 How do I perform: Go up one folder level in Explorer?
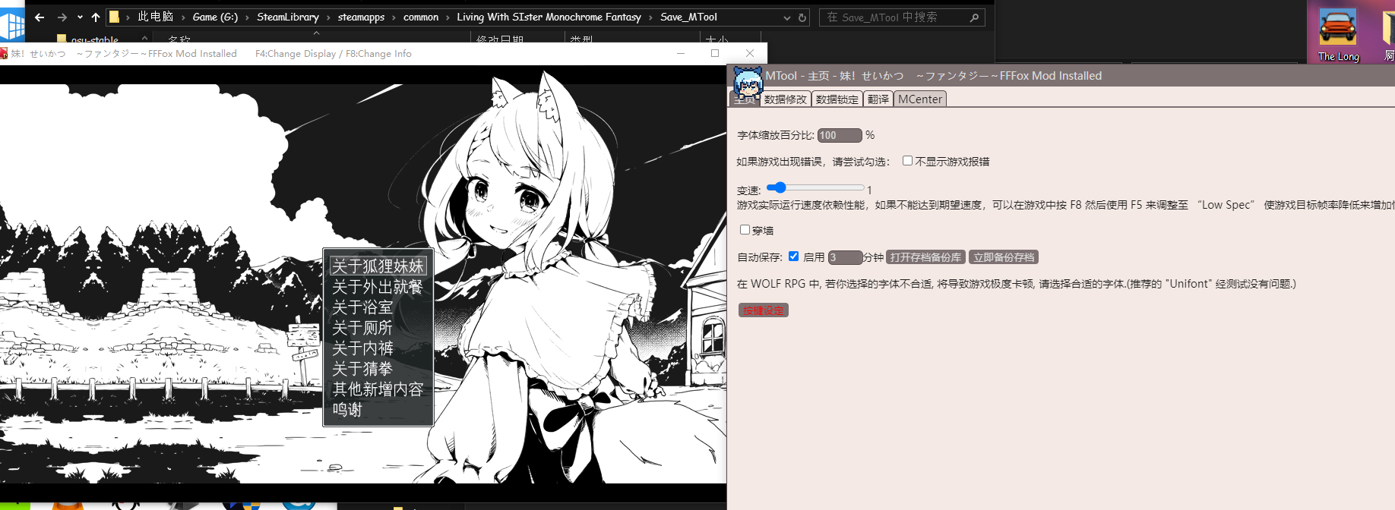point(96,17)
